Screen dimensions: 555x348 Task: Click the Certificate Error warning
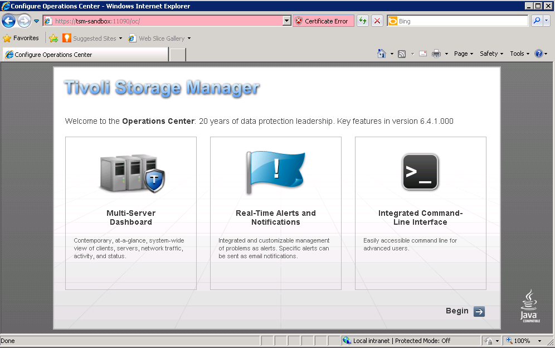tap(322, 21)
